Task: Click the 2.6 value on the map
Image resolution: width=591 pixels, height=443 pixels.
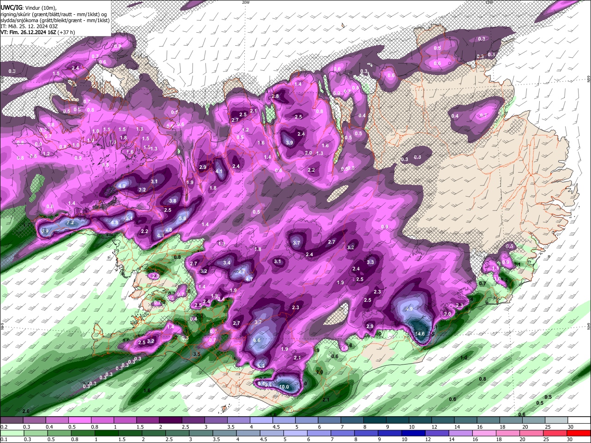Action: pos(26,411)
